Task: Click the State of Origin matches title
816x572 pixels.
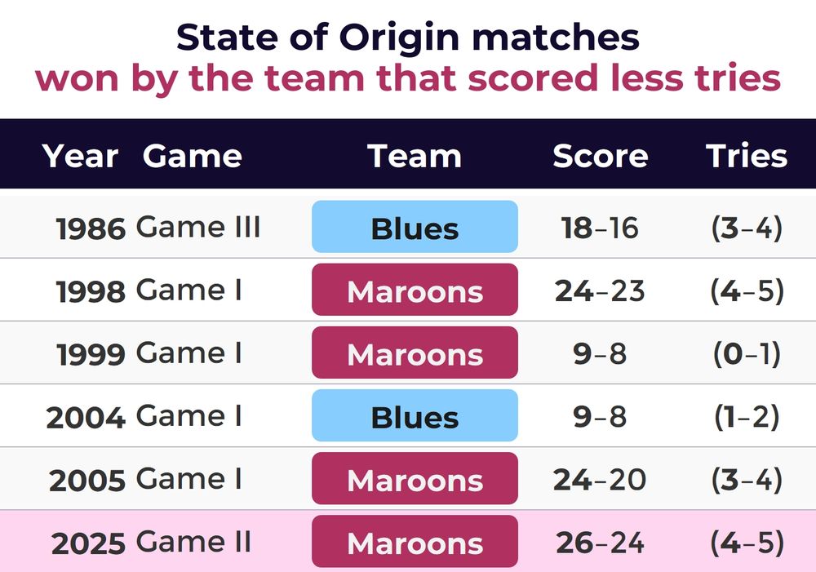Action: tap(408, 38)
